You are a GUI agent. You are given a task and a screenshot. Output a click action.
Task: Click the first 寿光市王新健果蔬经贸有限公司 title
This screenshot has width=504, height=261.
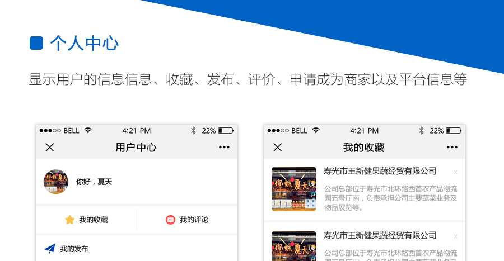coord(380,171)
